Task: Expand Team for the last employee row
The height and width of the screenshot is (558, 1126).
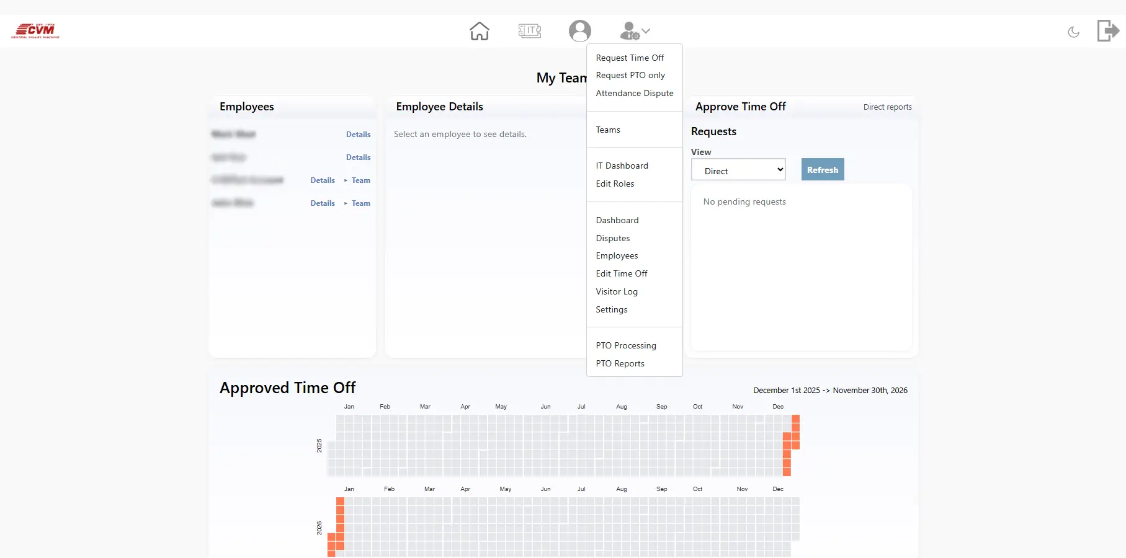Action: (360, 203)
